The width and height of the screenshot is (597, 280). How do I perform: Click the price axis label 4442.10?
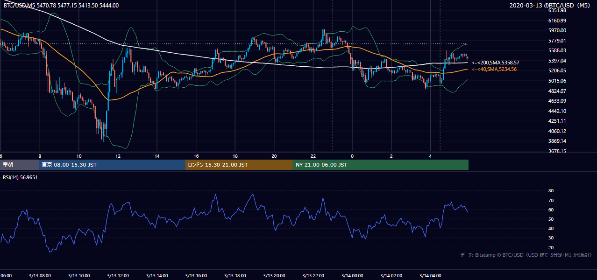557,111
